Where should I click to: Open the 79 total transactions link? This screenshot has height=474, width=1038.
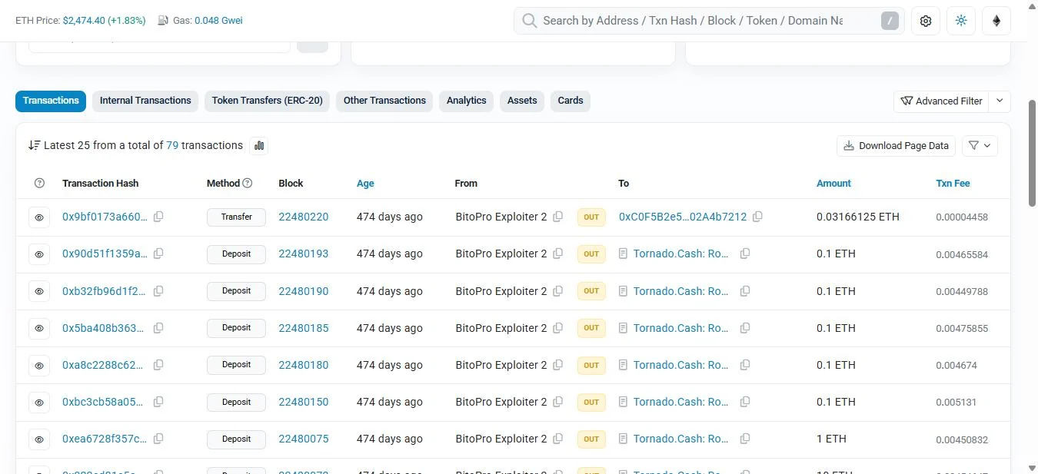pos(172,145)
